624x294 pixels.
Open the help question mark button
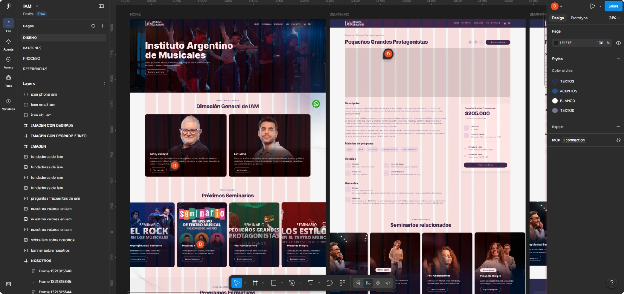(x=612, y=283)
